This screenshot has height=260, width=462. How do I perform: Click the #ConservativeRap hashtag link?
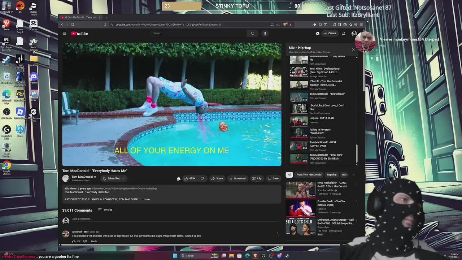(147, 188)
